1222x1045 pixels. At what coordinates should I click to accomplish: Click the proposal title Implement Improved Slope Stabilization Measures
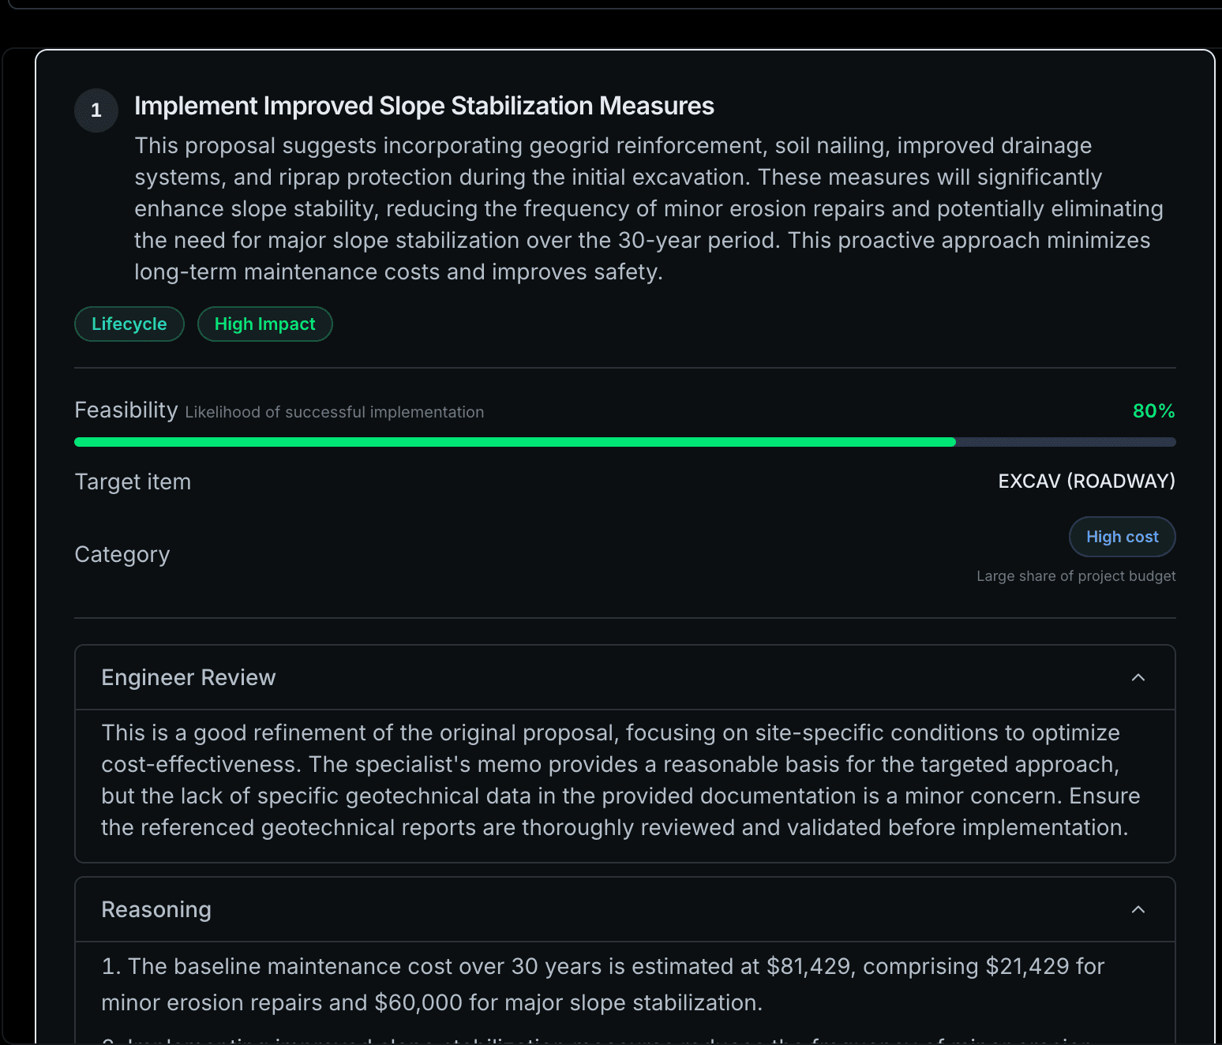[425, 105]
